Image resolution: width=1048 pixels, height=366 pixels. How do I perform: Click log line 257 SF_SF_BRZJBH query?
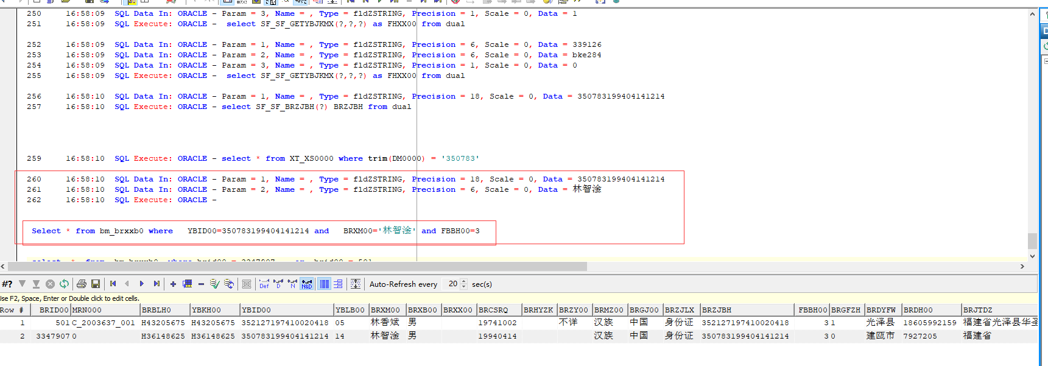pos(219,107)
